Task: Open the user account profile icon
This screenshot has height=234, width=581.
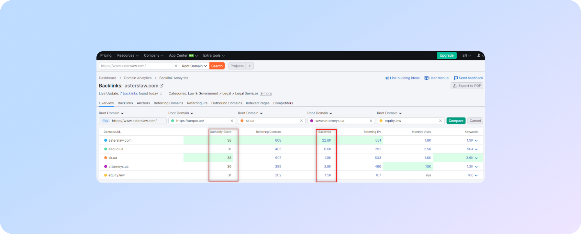Action: pyautogui.click(x=479, y=55)
